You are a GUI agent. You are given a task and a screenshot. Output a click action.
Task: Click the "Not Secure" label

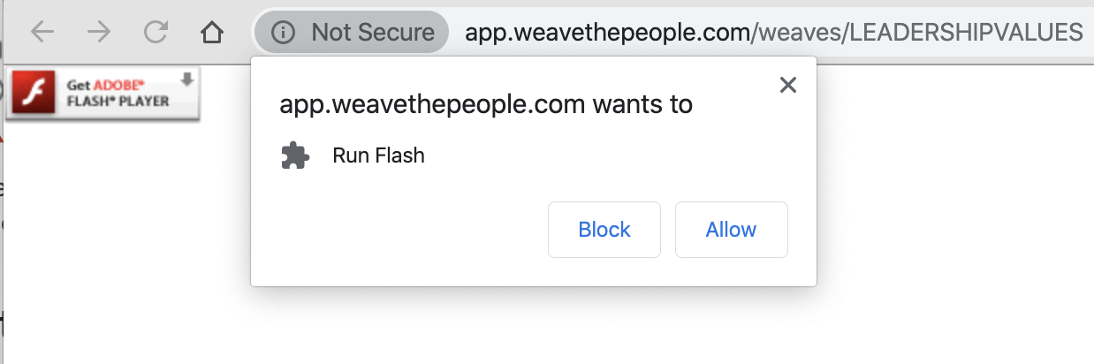[x=372, y=34]
